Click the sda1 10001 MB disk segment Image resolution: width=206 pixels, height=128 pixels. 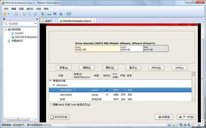coord(98,48)
